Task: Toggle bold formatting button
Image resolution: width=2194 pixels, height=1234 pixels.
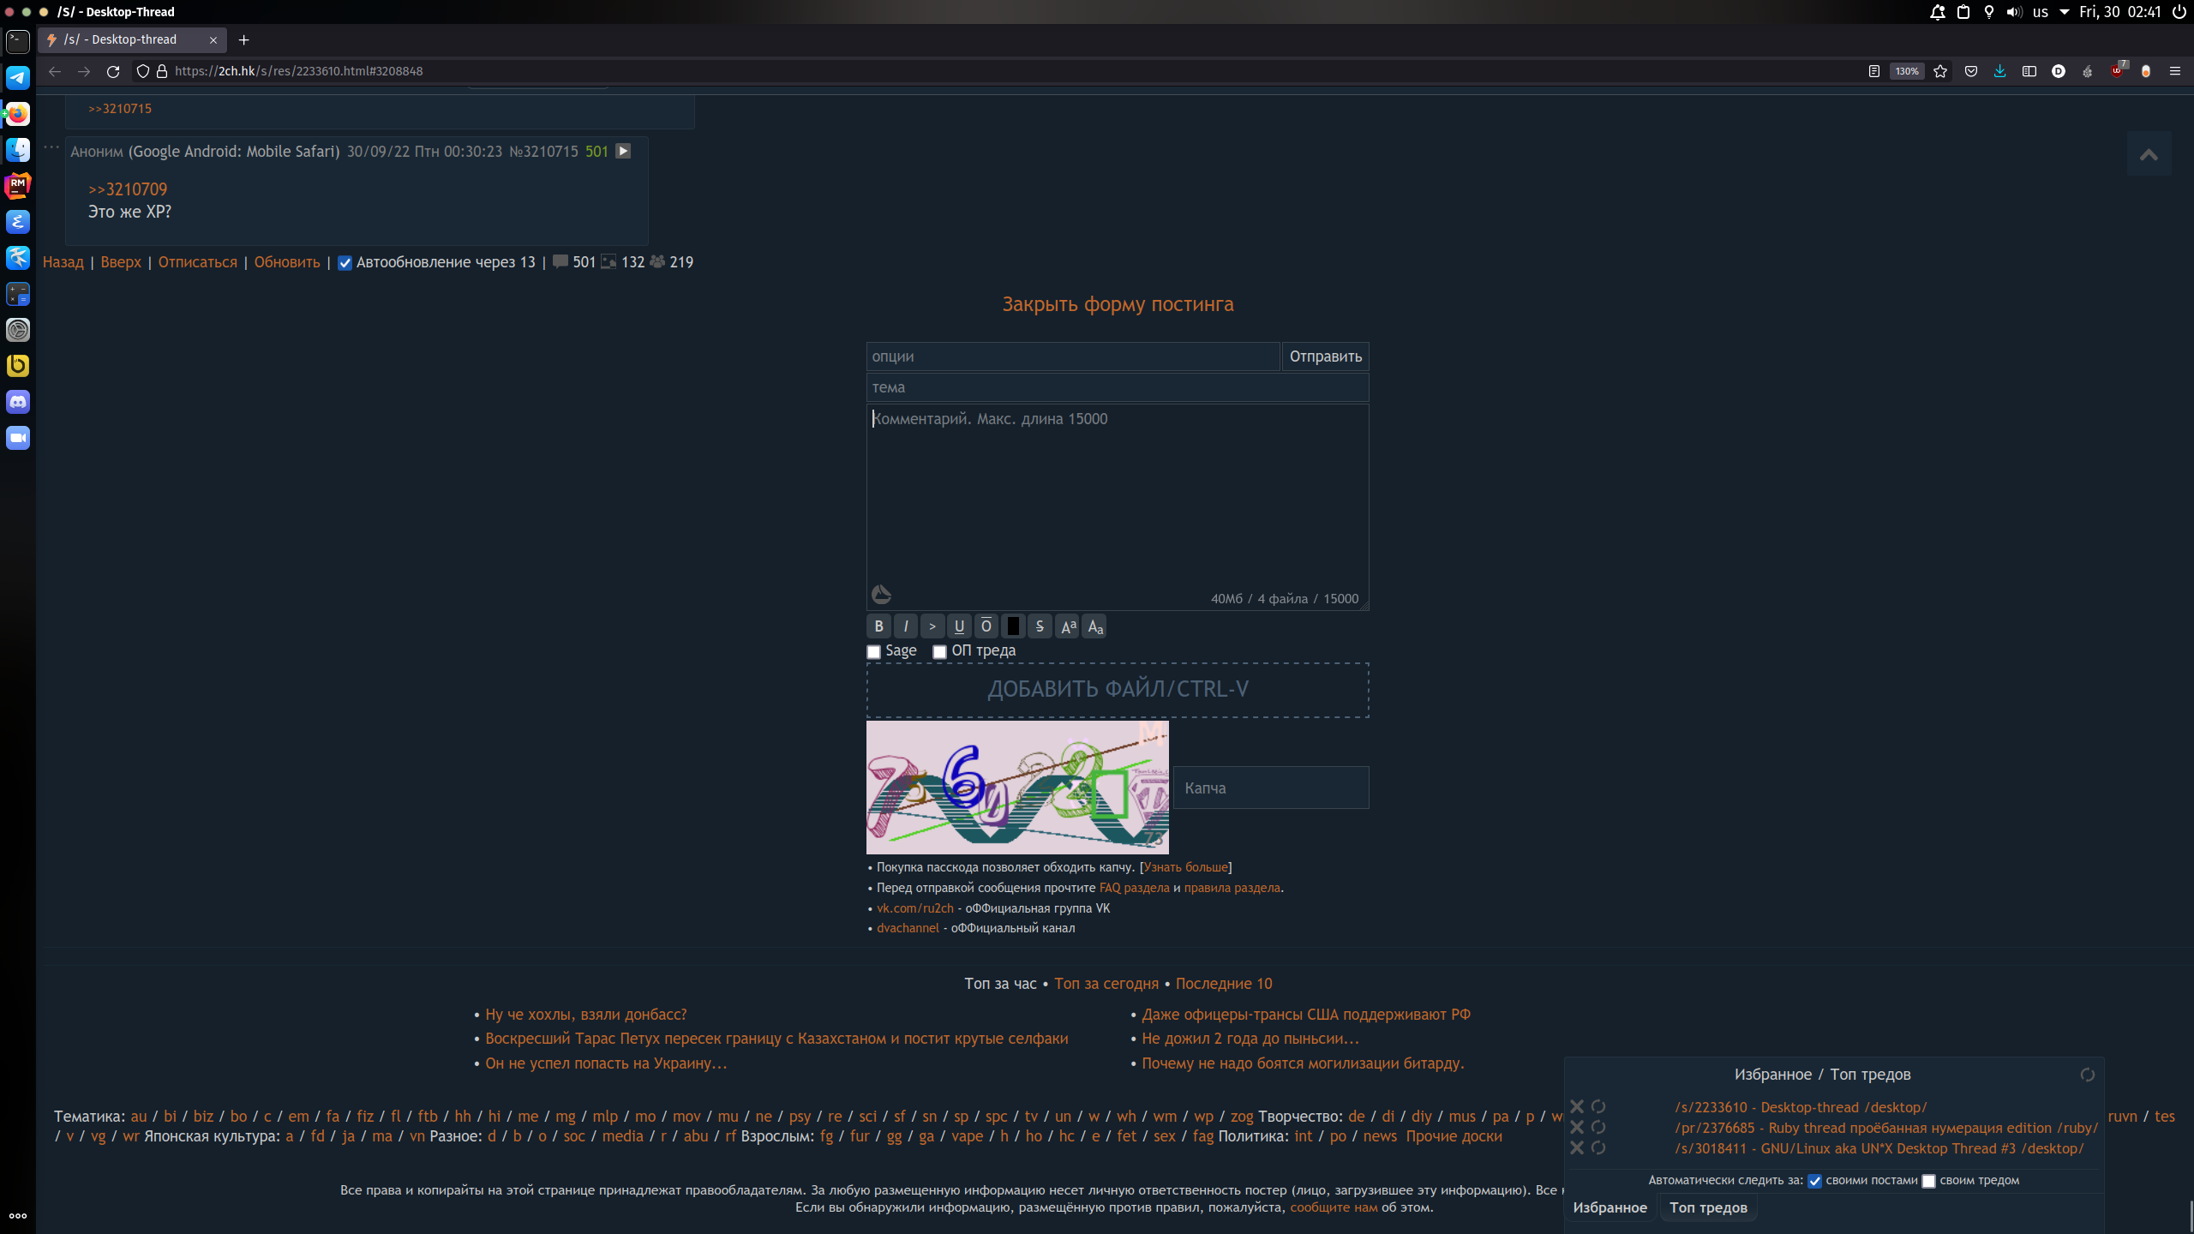Action: click(x=878, y=626)
